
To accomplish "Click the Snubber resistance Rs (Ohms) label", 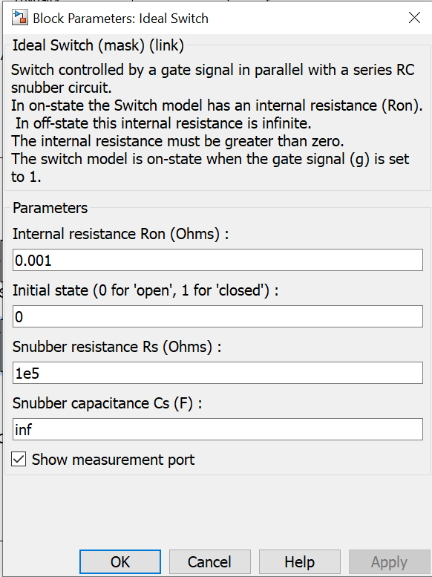I will coord(117,347).
